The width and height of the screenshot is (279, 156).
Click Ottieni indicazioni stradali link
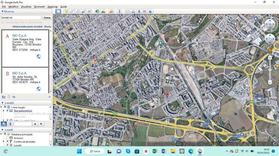coord(27,26)
